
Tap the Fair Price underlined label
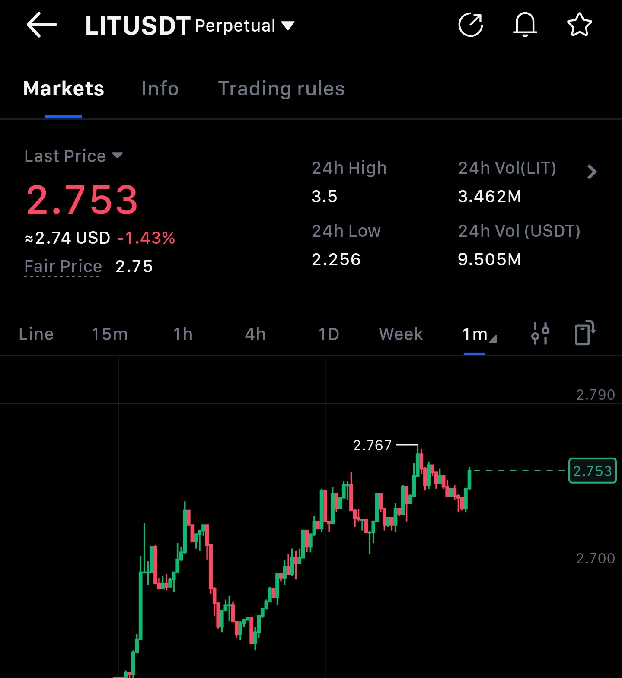[x=63, y=267]
